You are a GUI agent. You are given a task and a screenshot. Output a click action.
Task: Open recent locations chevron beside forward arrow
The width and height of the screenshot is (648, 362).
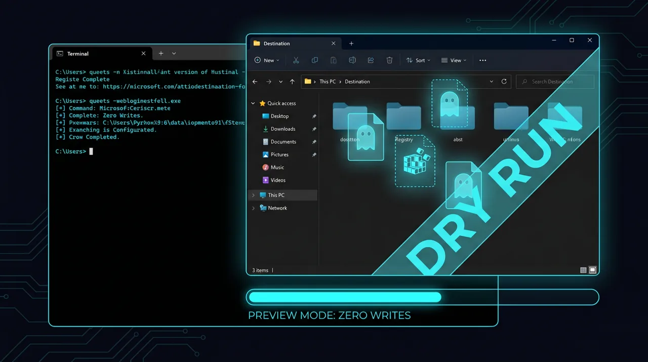[280, 82]
